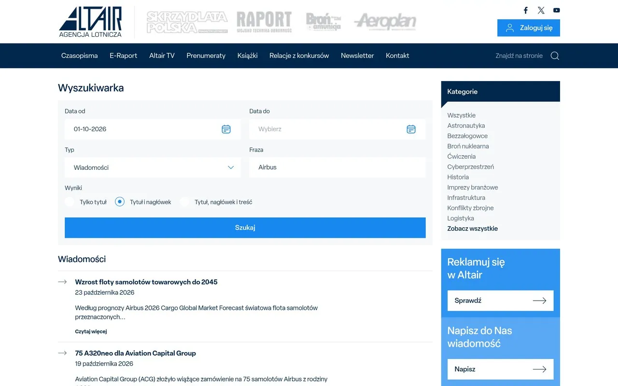Open the Czasopisma menu item
618x386 pixels.
coord(80,55)
